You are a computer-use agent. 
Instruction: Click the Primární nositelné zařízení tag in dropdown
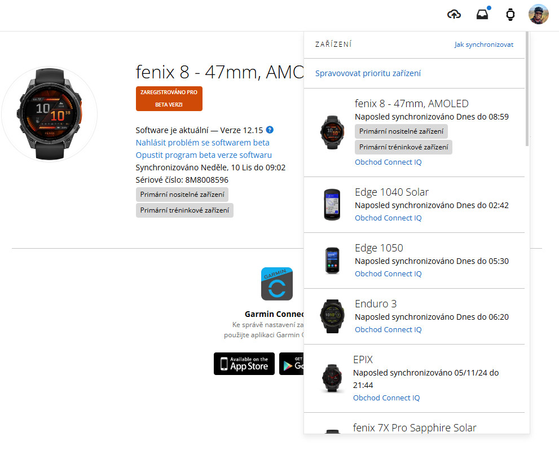coord(402,131)
